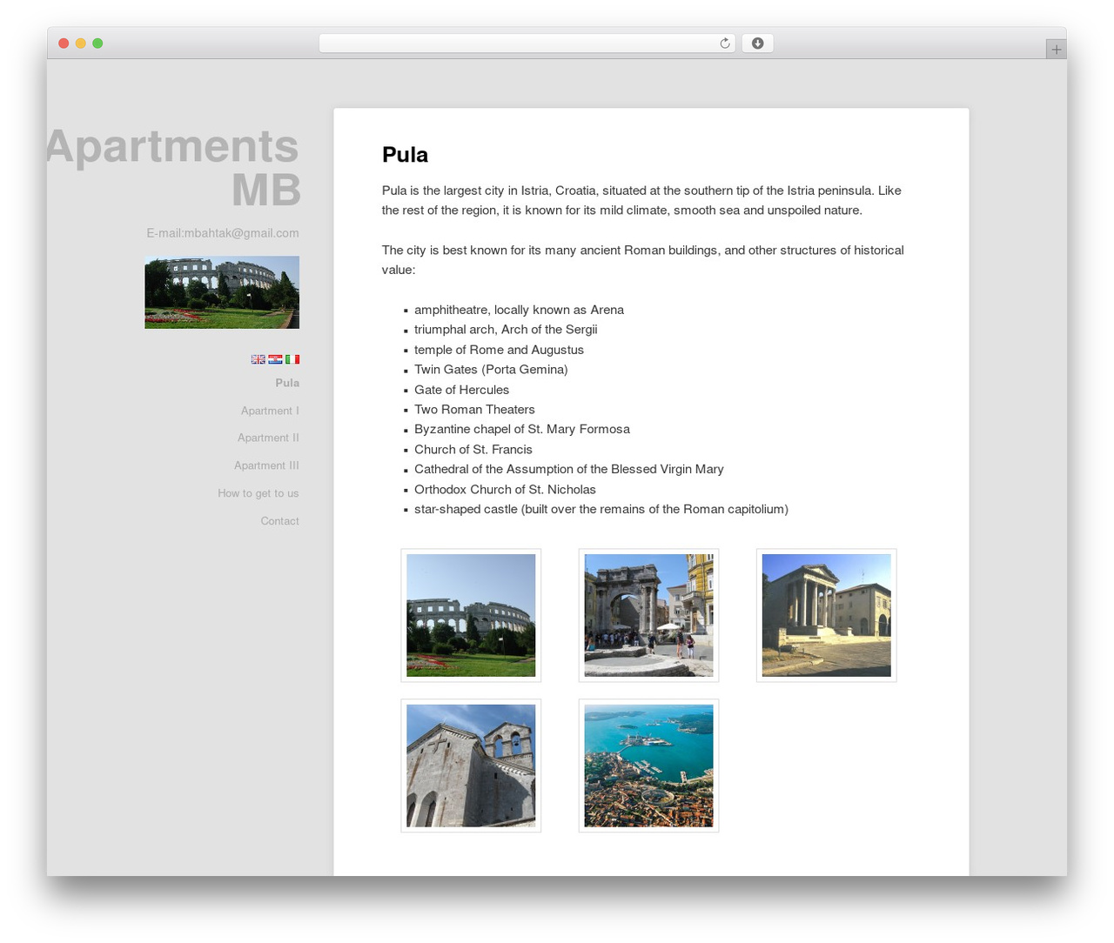Minimize the window with the yellow button
This screenshot has width=1114, height=943.
pos(81,43)
